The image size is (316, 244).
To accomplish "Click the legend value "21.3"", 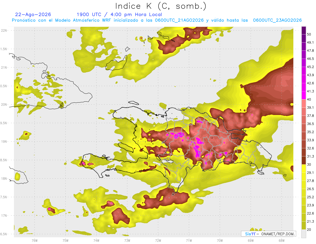I will tap(310, 222).
